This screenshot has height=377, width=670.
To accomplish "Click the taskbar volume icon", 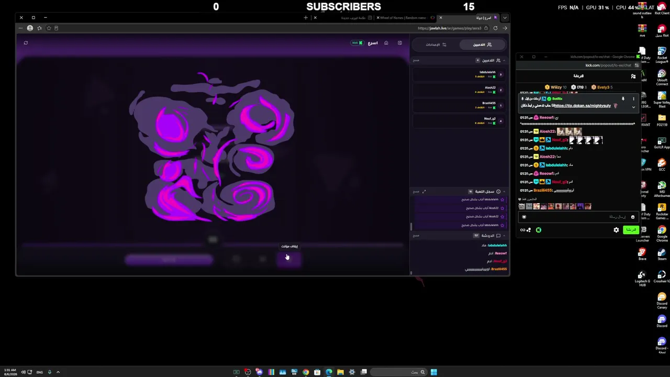I will tap(24, 372).
